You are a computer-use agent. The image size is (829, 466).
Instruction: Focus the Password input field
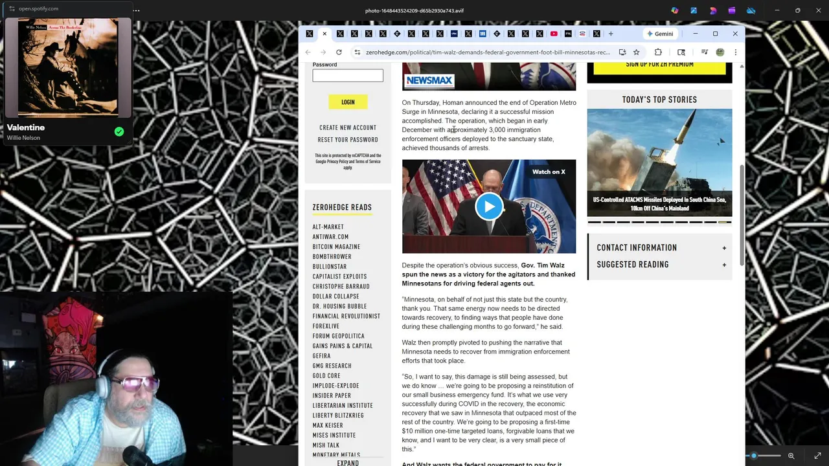tap(348, 76)
